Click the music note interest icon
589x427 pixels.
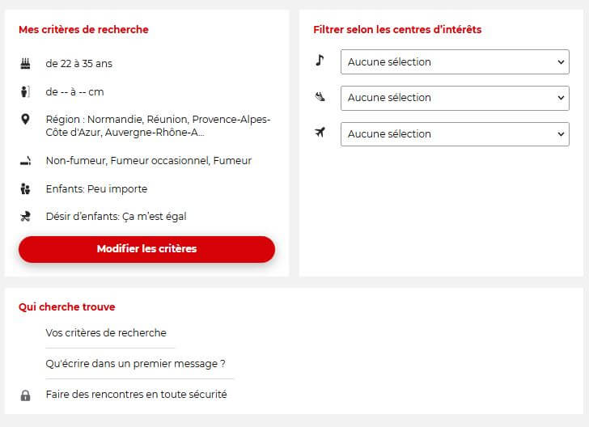click(320, 61)
